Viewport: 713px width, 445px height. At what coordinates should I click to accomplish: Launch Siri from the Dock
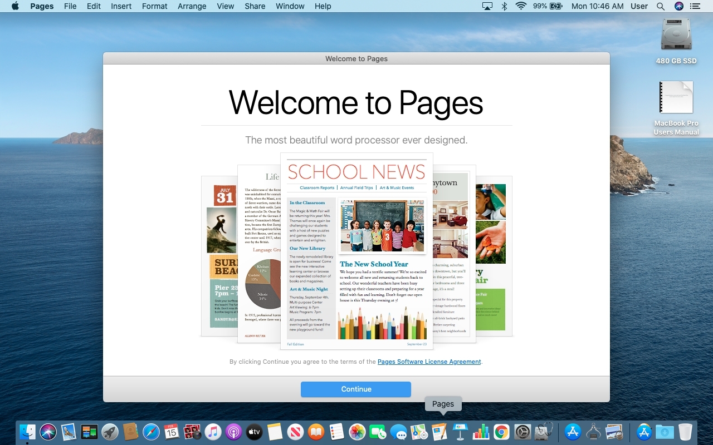48,432
